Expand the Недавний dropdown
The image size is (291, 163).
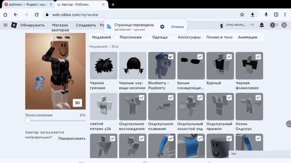click(x=103, y=37)
